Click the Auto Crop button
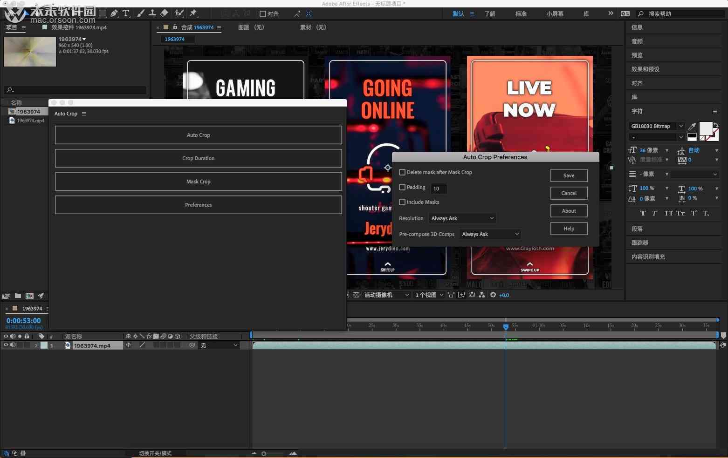 (x=199, y=135)
